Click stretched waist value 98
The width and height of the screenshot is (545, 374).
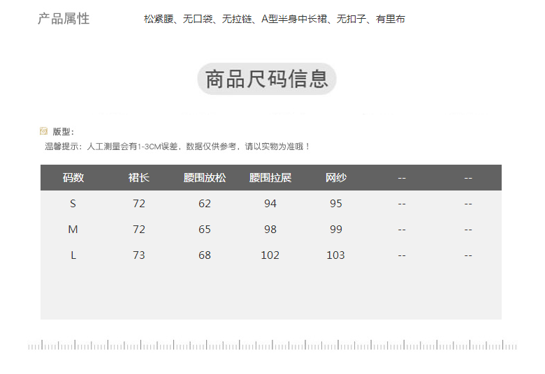(270, 230)
